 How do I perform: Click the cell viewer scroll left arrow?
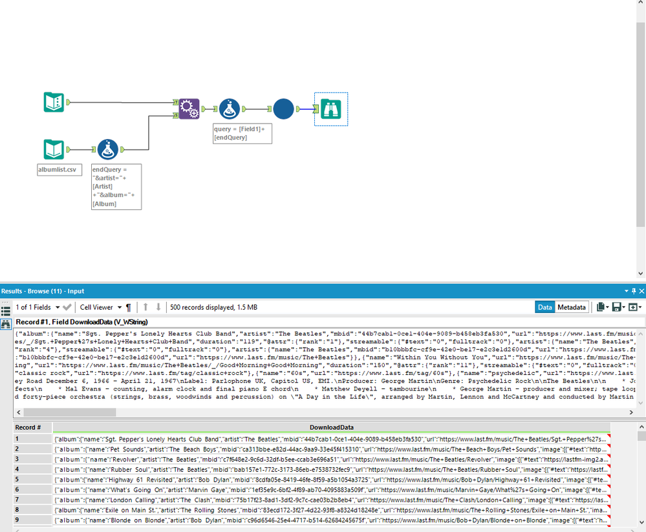(x=18, y=412)
